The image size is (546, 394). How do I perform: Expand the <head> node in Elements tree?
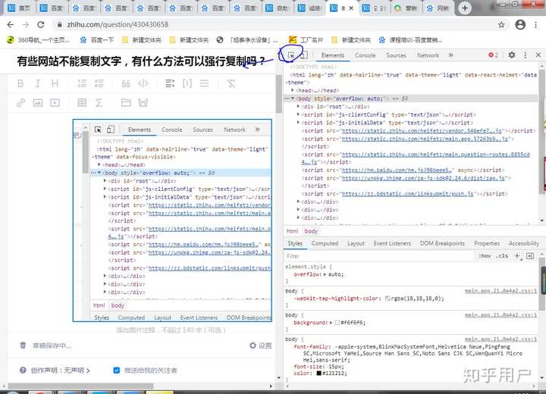pyautogui.click(x=293, y=90)
